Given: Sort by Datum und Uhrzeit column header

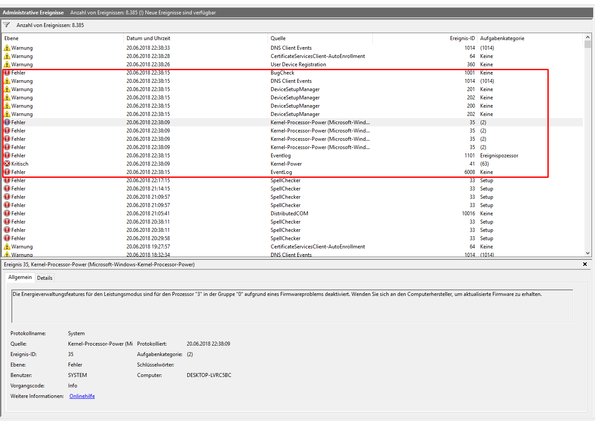Looking at the screenshot, I should 196,38.
